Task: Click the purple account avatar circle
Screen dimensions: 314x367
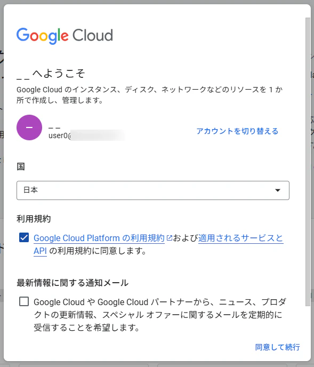Action: 29,127
